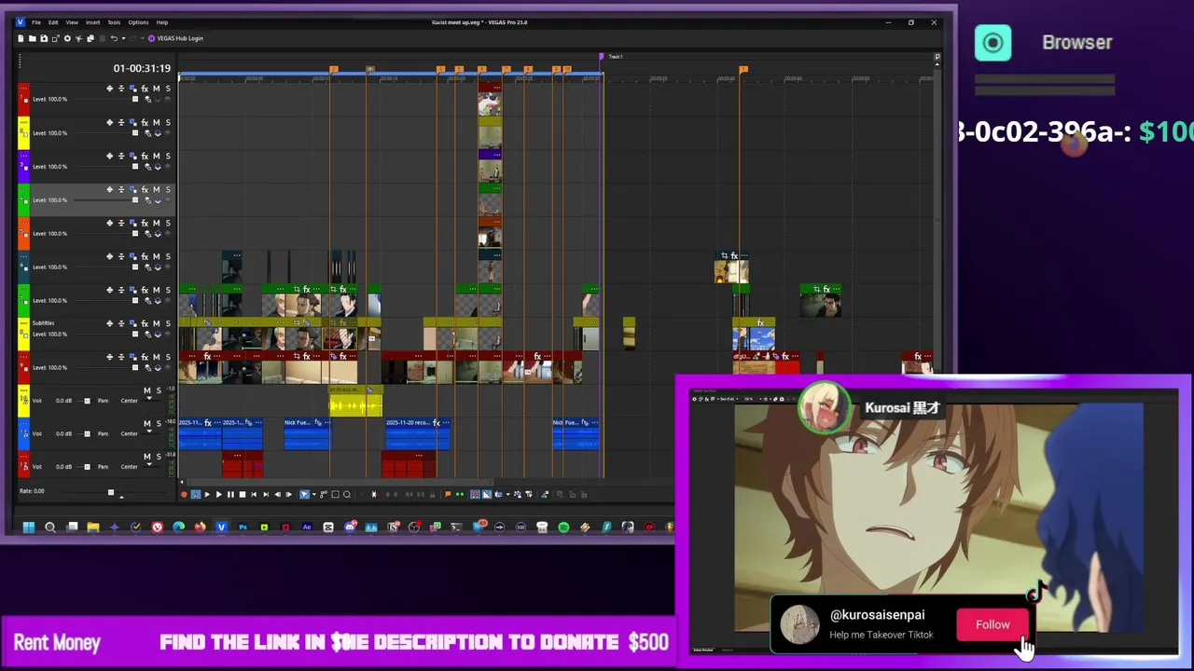
Task: Select the Selection Edit tool icon
Action: click(x=335, y=494)
